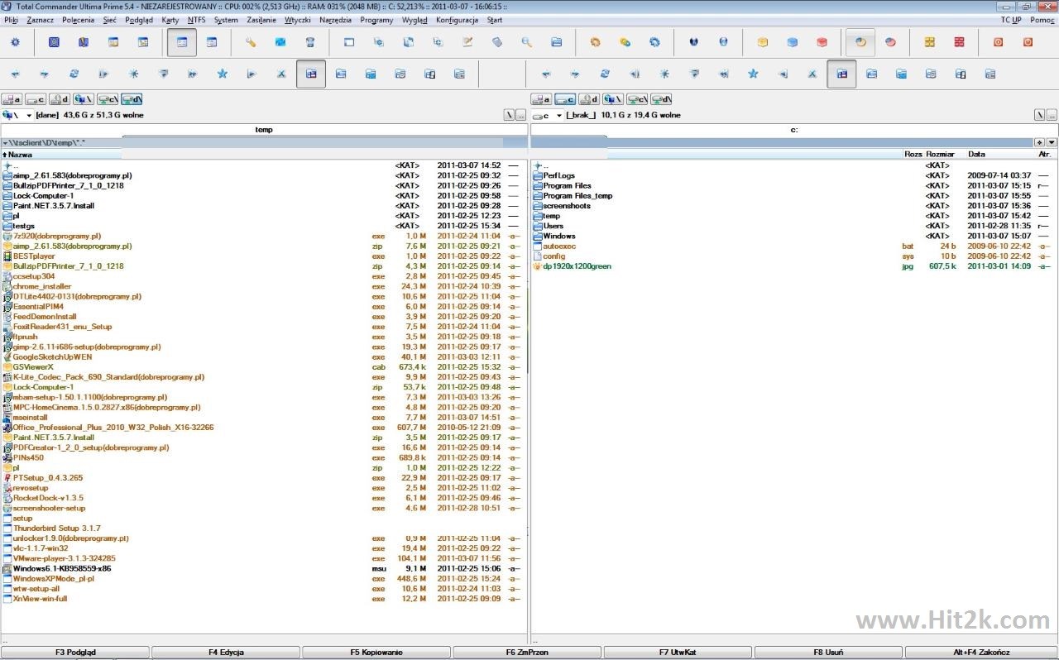Viewport: 1059px width, 660px height.
Task: Click the yellow cube pack icon
Action: pos(763,42)
